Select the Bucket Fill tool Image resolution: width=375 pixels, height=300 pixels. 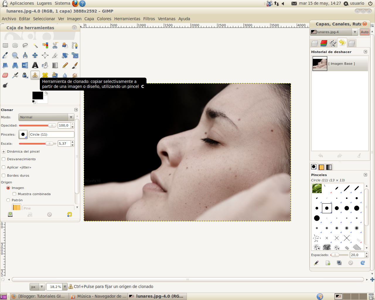pos(45,65)
